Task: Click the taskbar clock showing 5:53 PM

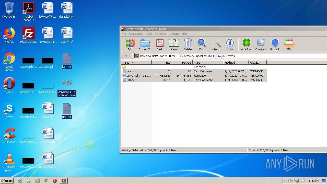Action: 314,181
